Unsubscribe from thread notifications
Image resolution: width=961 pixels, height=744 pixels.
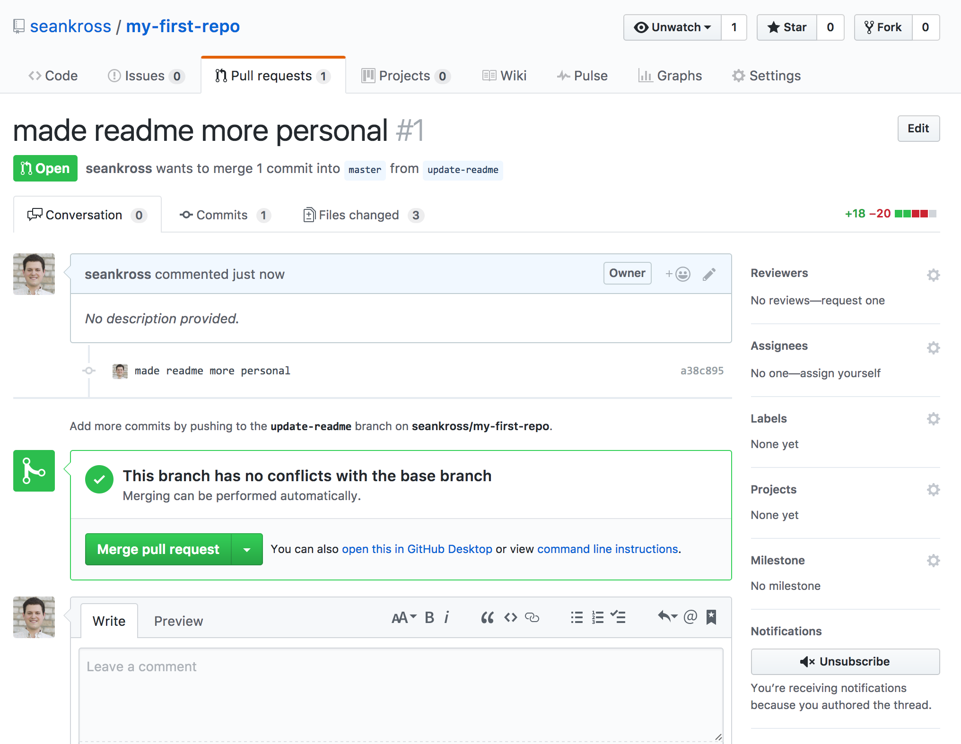pos(845,661)
